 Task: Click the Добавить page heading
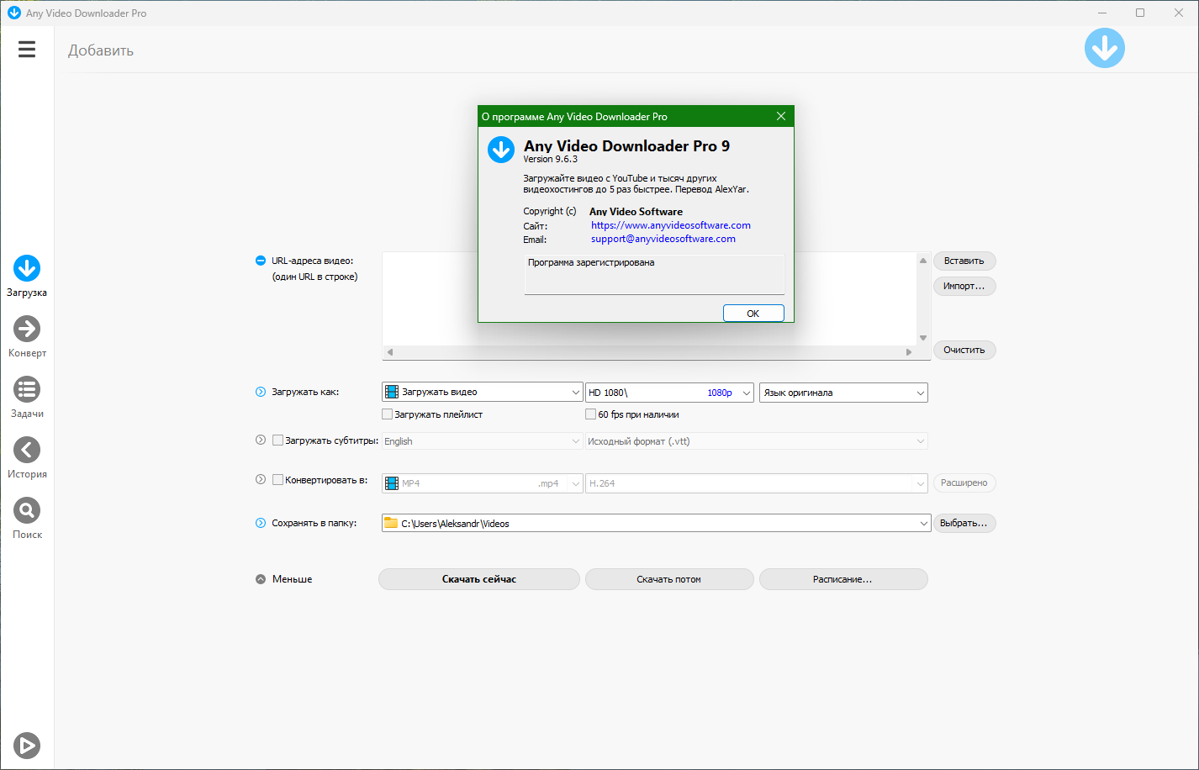click(x=101, y=50)
